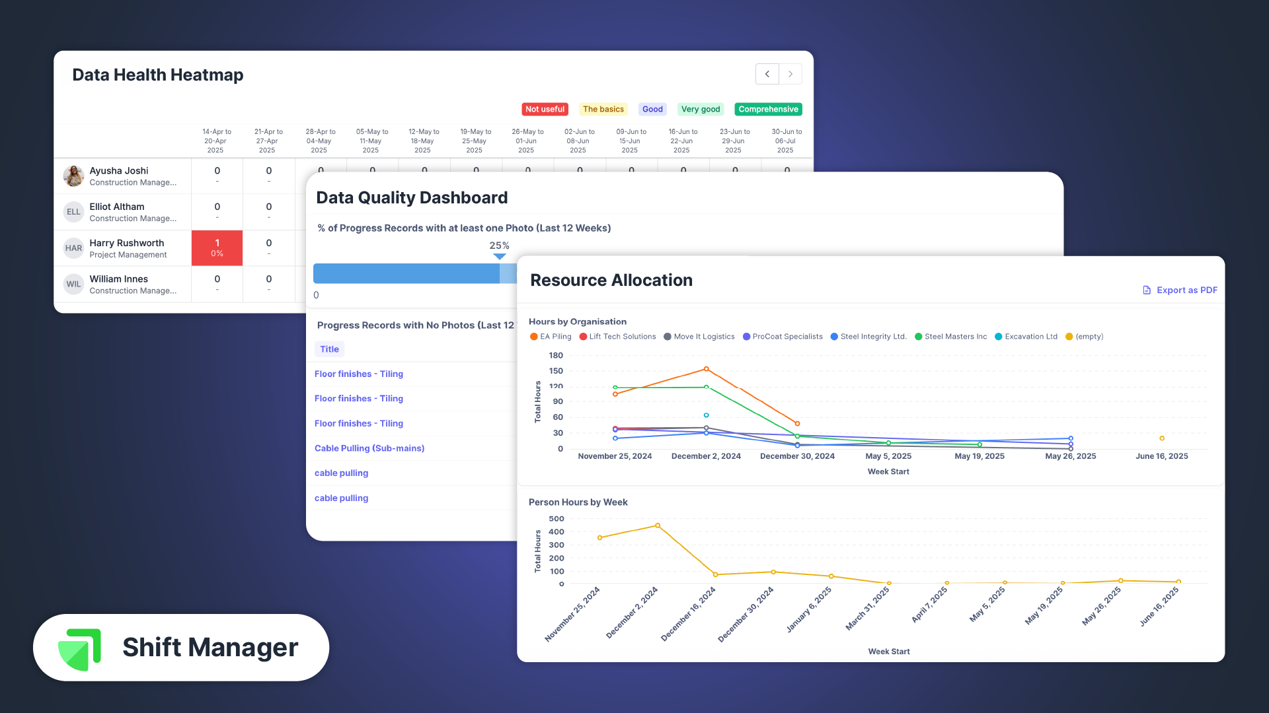Screen dimensions: 1269x713
Task: Select the Comprehensive rating badge
Action: (768, 109)
